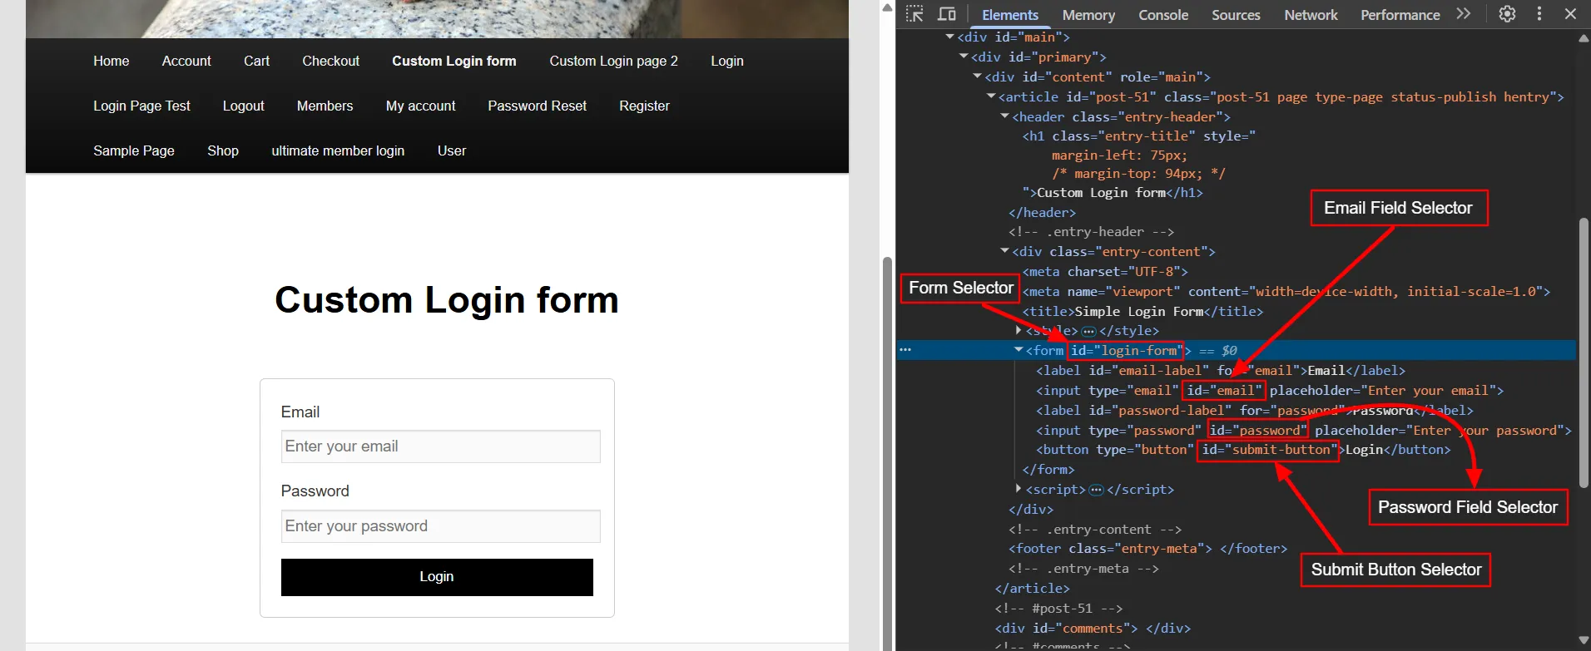Open the Cart menu link
This screenshot has width=1591, height=651.
pyautogui.click(x=256, y=61)
